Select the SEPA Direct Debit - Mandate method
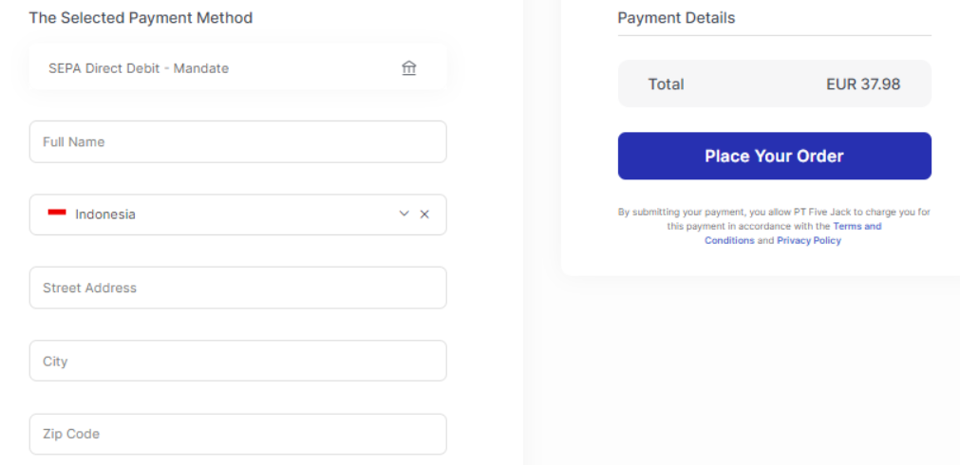The width and height of the screenshot is (960, 465). coord(139,68)
